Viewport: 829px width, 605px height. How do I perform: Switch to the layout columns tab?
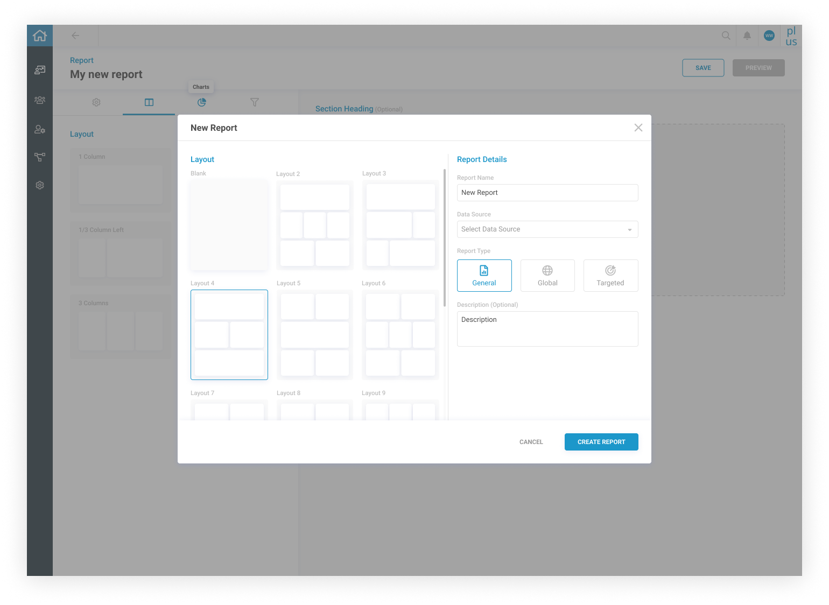[149, 102]
